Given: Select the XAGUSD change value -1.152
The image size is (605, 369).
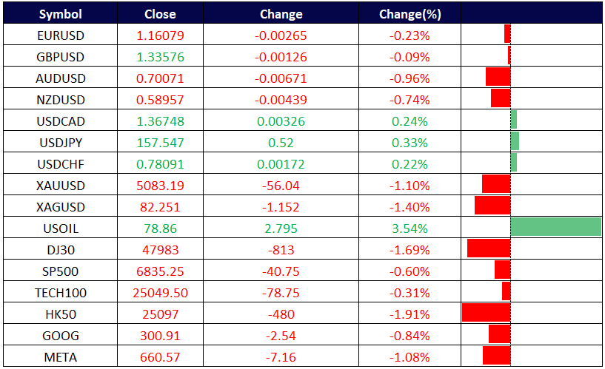Looking at the screenshot, I should (281, 207).
